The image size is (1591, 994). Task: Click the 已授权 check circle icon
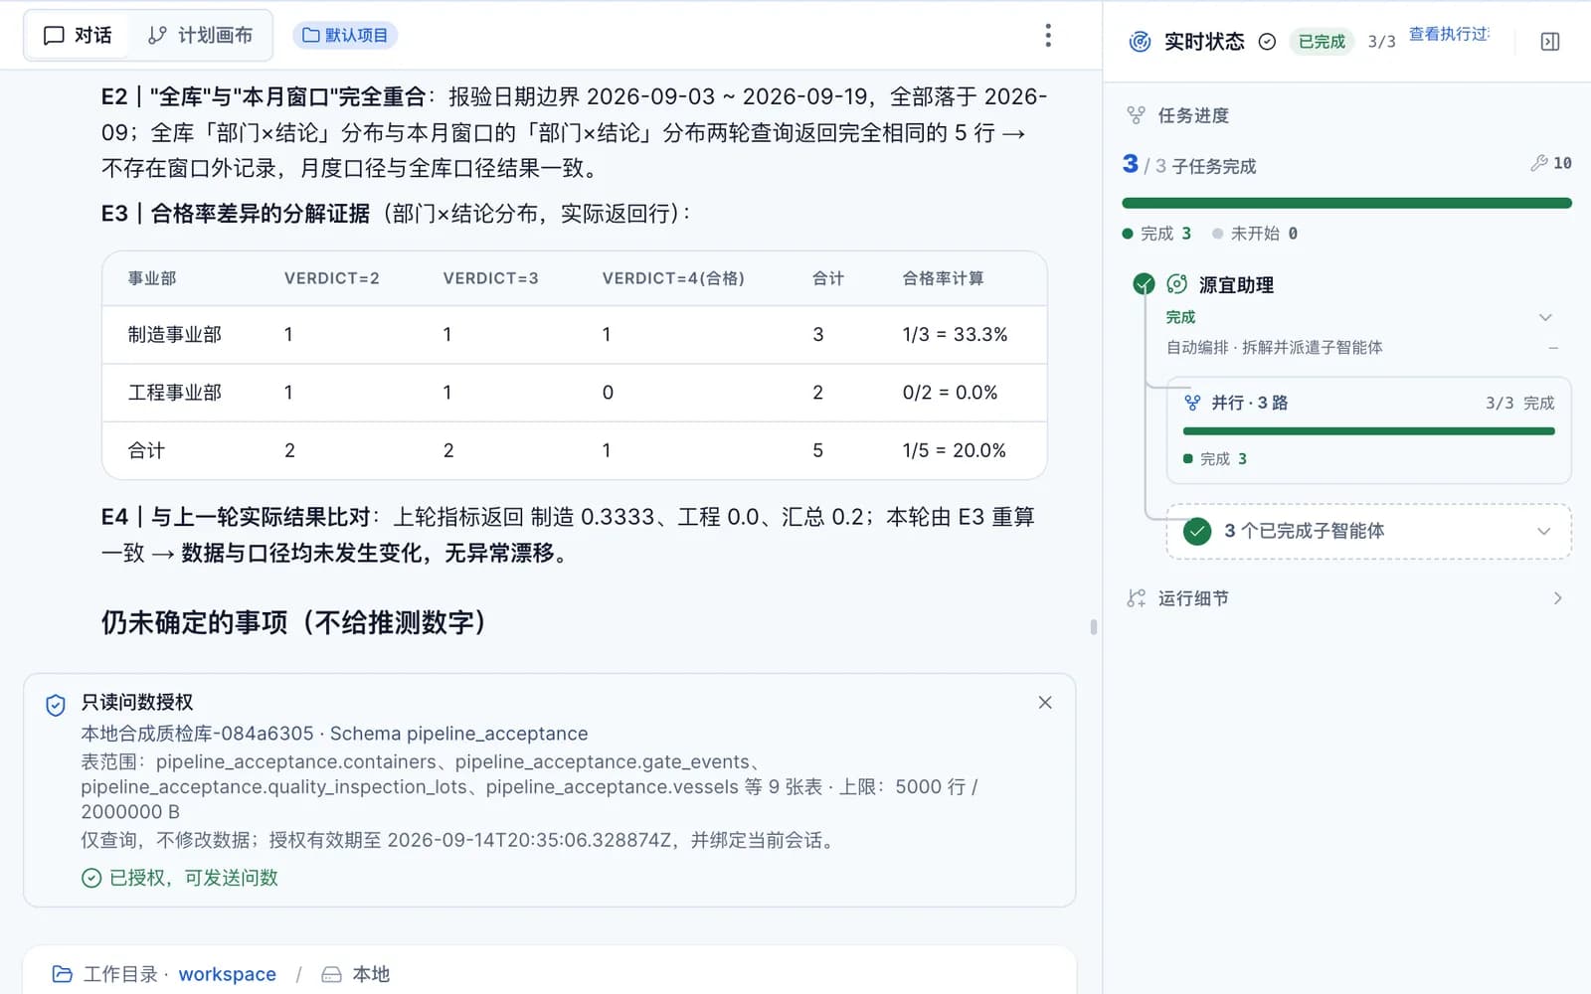tap(91, 878)
